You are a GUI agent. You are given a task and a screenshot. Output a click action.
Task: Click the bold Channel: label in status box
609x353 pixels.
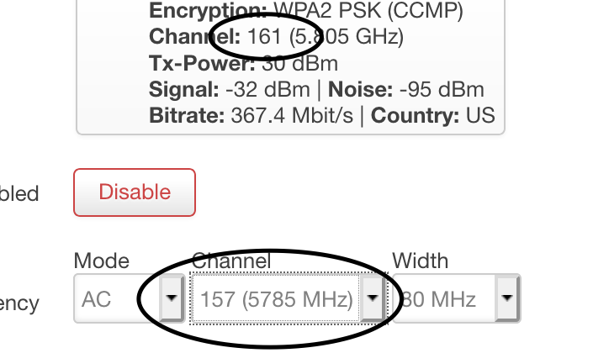pos(195,37)
